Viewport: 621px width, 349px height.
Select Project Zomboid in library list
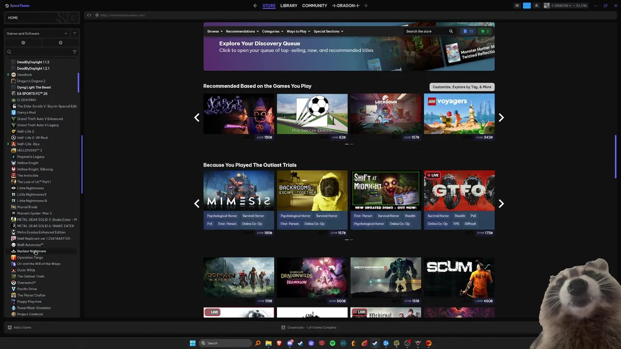[x=30, y=314]
